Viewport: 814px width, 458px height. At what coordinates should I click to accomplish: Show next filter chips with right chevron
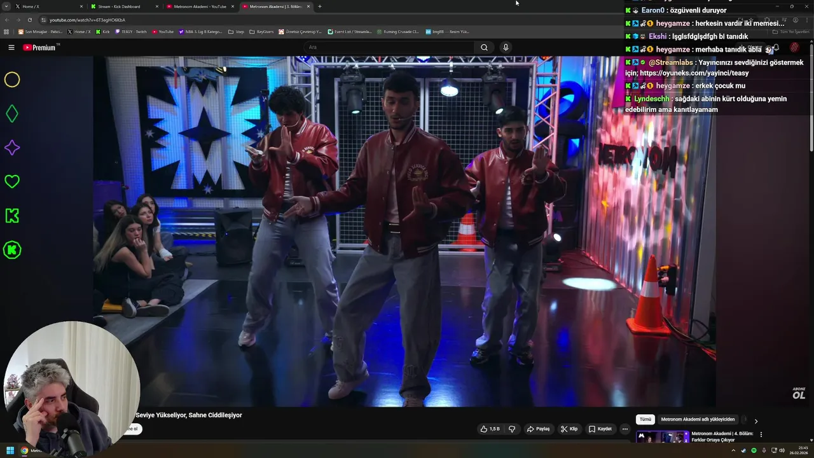[x=755, y=420]
